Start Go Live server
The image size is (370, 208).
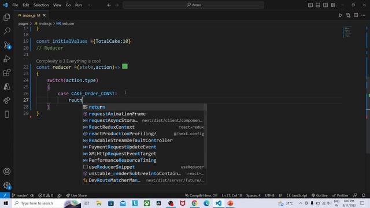pyautogui.click(x=320, y=195)
